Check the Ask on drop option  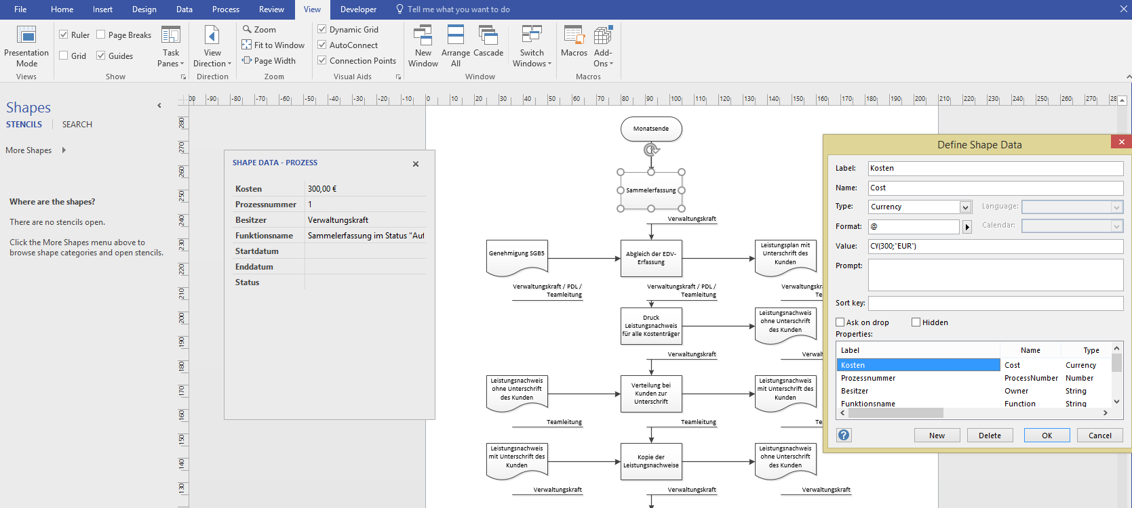click(840, 322)
